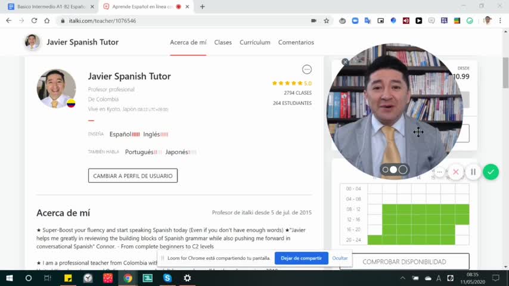Open the Windows Start menu

click(x=10, y=278)
